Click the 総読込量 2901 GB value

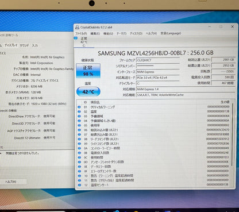tap(223, 60)
